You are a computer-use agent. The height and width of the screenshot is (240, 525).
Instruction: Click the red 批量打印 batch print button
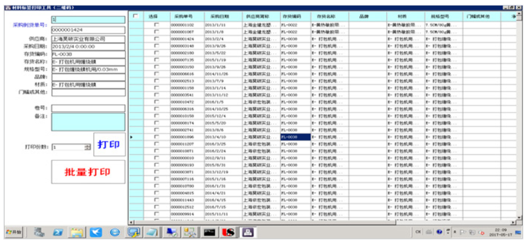click(88, 172)
